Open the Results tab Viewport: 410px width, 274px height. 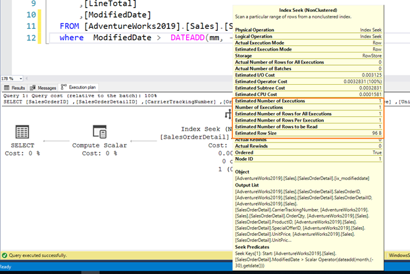[14, 87]
